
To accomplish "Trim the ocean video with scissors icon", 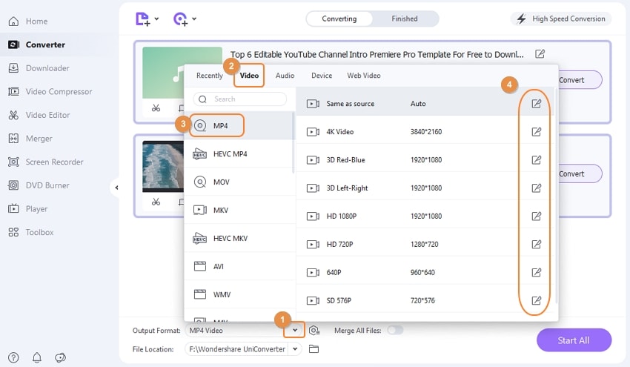I will [x=156, y=202].
